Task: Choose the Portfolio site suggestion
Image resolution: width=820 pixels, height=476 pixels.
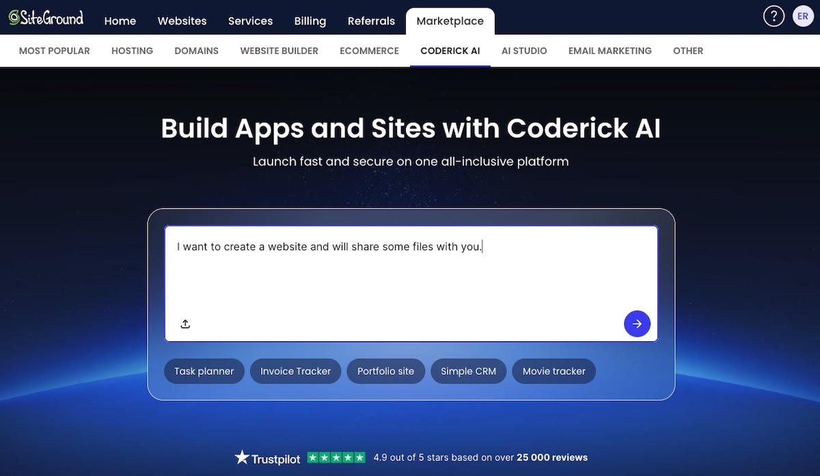Action: click(386, 371)
